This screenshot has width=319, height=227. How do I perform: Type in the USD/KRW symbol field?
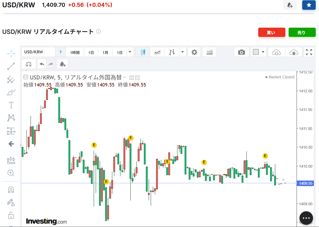click(x=38, y=52)
